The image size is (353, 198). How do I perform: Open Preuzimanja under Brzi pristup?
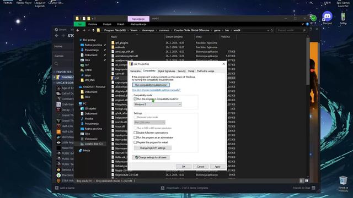point(92,50)
